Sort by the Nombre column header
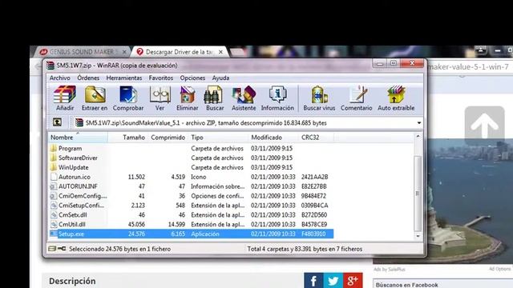This screenshot has height=288, width=513. click(x=78, y=138)
